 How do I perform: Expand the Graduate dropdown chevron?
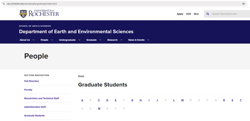(x=100, y=40)
